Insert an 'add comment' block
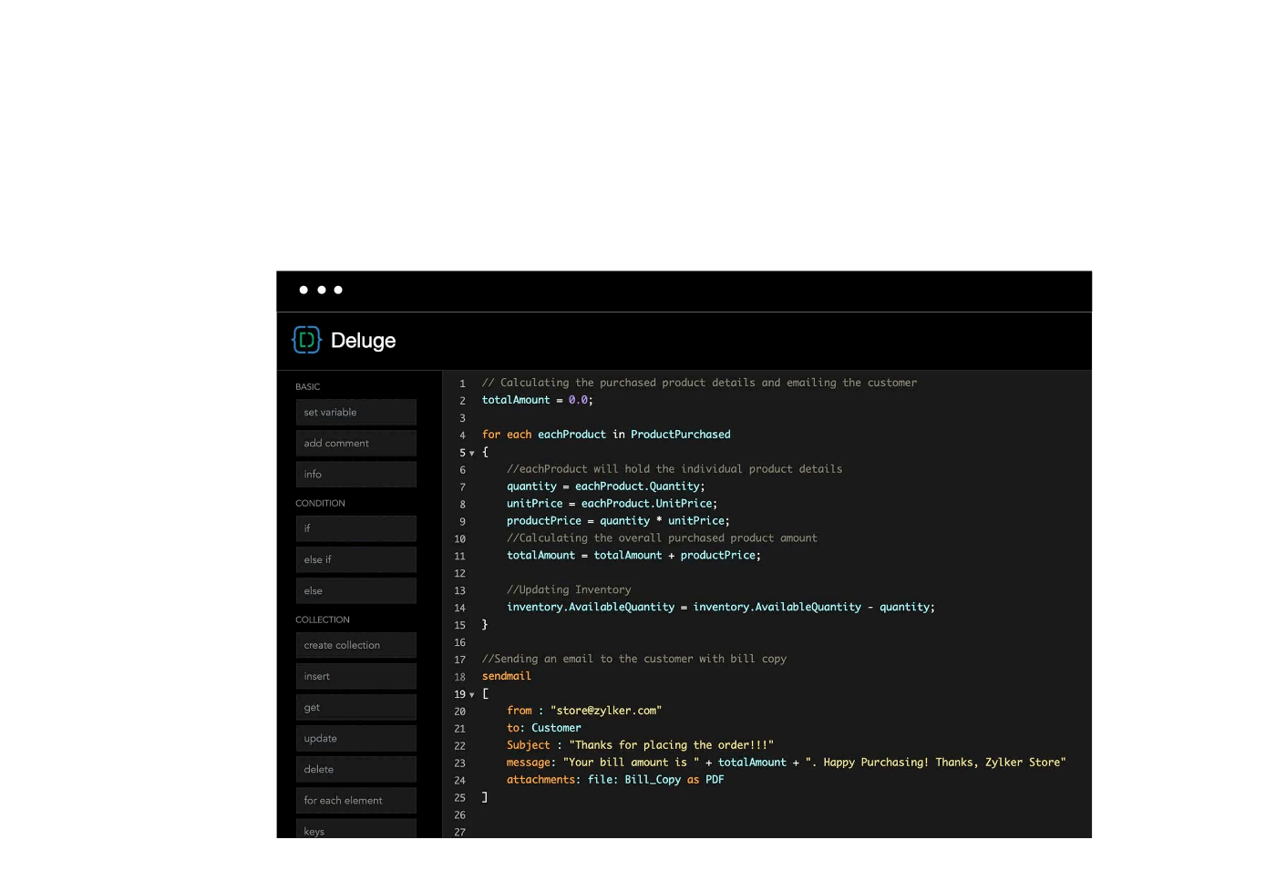1276x891 pixels. coord(355,443)
